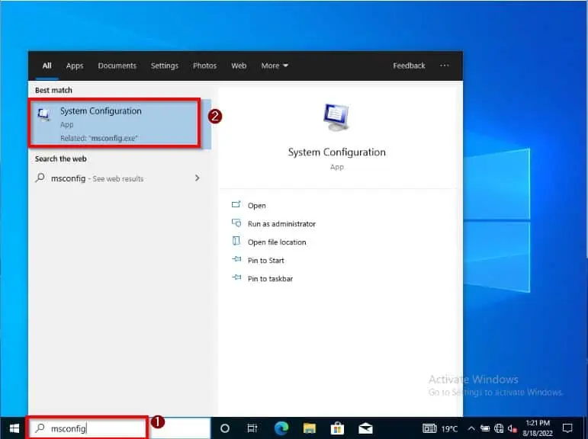588x439 pixels.
Task: Click the Pin to taskbar pin icon
Action: [236, 277]
